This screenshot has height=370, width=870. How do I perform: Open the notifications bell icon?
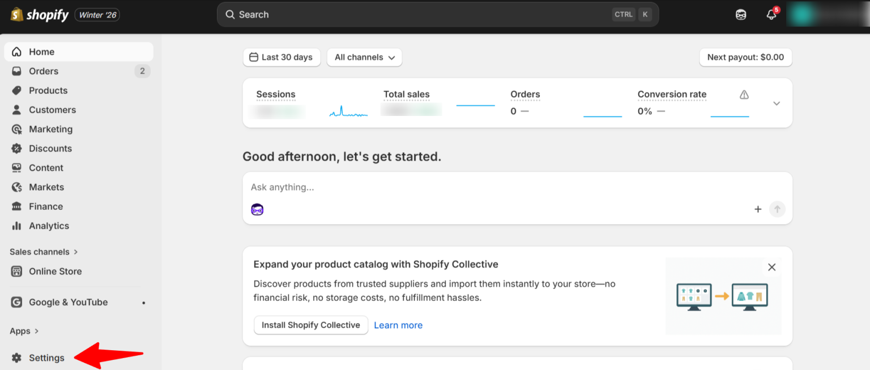(771, 15)
